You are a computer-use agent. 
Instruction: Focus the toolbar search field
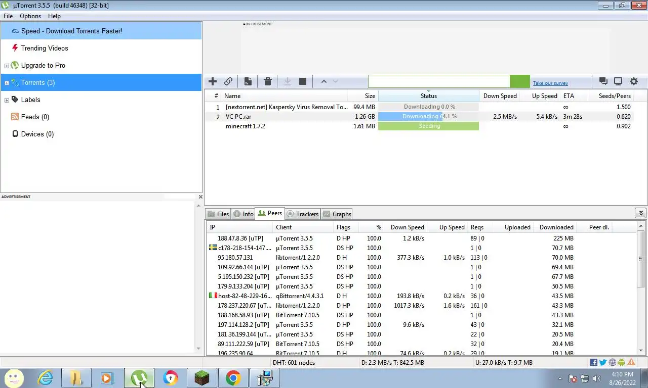click(439, 81)
